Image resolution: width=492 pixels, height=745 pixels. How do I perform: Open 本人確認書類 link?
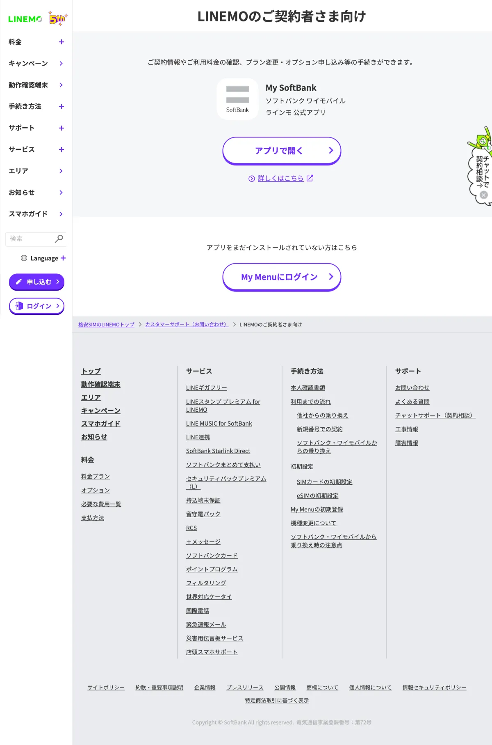coord(308,388)
